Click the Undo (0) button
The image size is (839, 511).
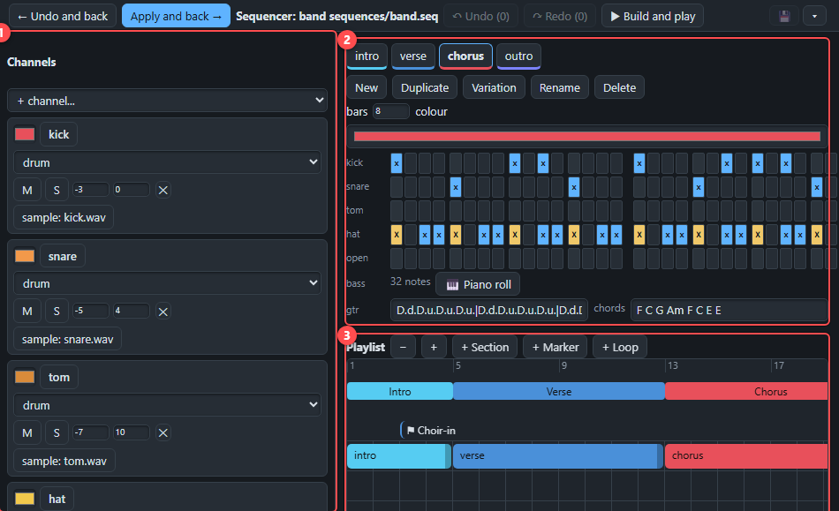coord(481,16)
